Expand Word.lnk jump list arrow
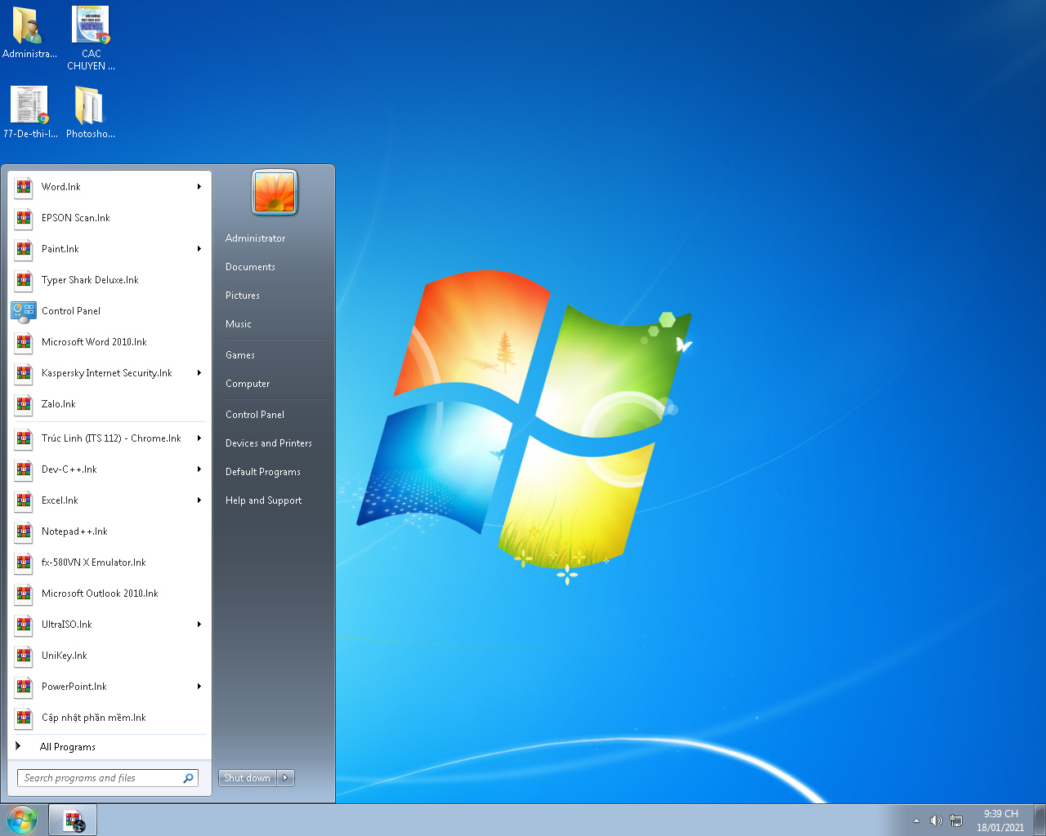The width and height of the screenshot is (1046, 836). 199,187
